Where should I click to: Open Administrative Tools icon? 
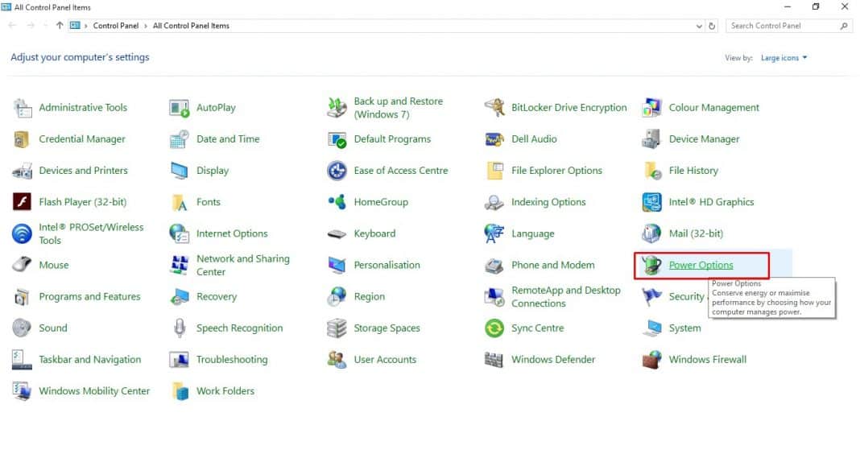23,108
